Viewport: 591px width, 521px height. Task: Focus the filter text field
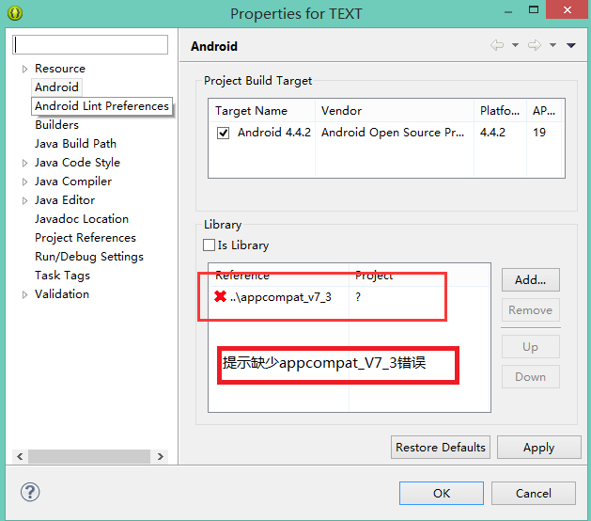click(90, 45)
